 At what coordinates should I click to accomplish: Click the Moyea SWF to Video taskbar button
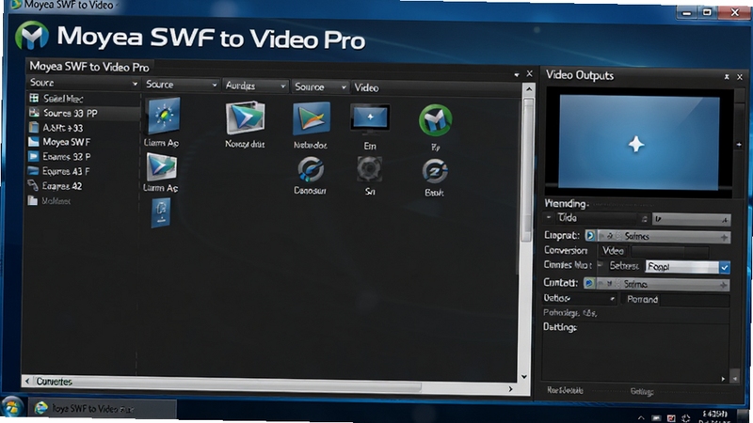coord(102,408)
